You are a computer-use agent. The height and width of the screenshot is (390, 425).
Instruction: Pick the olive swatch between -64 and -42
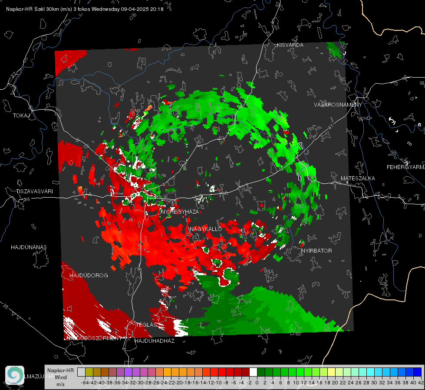[89, 372]
